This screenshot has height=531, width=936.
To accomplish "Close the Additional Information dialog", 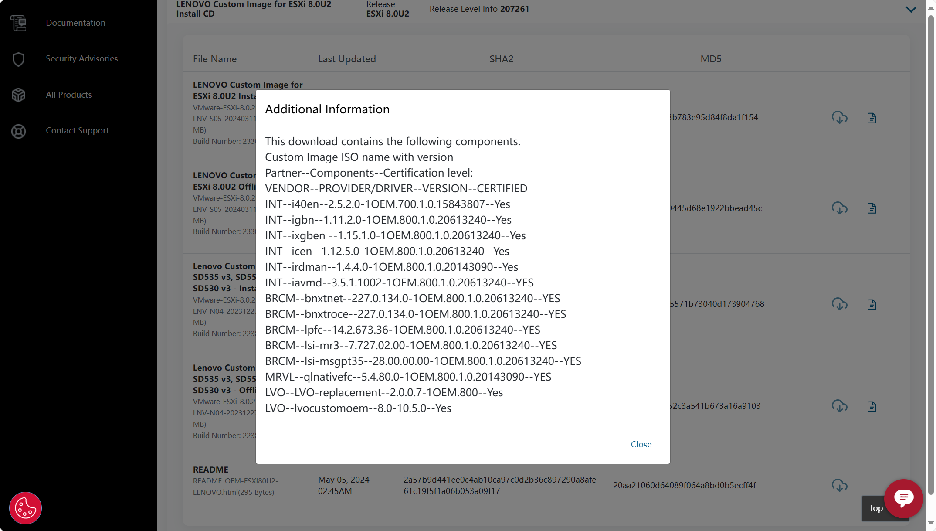I will pos(641,444).
